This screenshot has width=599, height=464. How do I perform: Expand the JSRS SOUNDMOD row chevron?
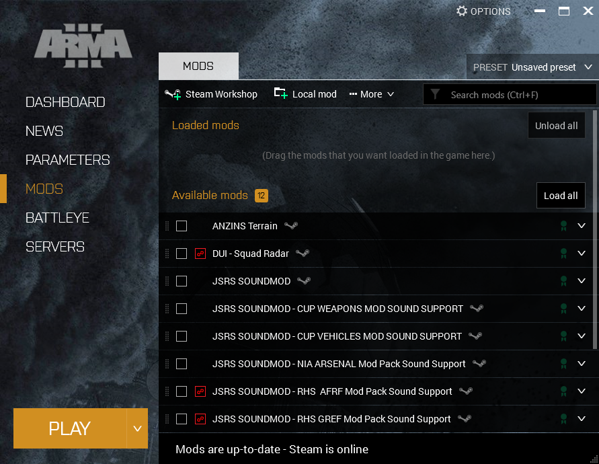click(x=582, y=280)
